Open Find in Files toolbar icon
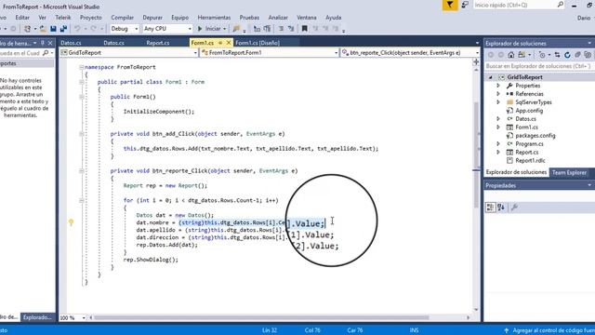This screenshot has height=335, width=595. coord(236,29)
